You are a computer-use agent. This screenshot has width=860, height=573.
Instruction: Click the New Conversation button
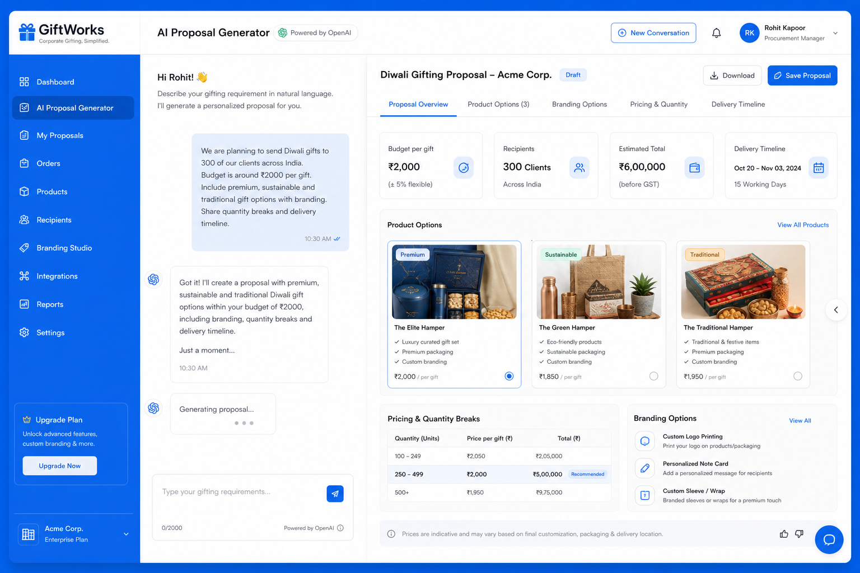pos(653,33)
